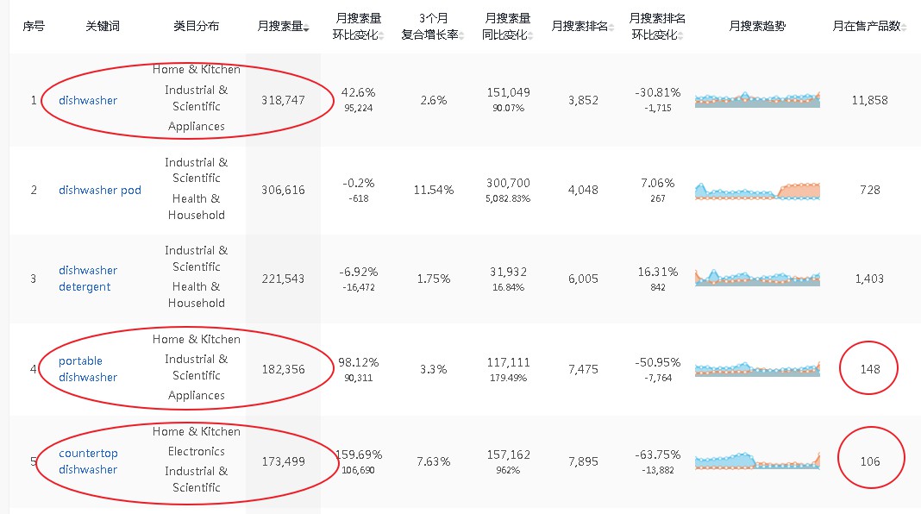View dishwasher search trend chart
This screenshot has height=514, width=921.
pyautogui.click(x=757, y=100)
